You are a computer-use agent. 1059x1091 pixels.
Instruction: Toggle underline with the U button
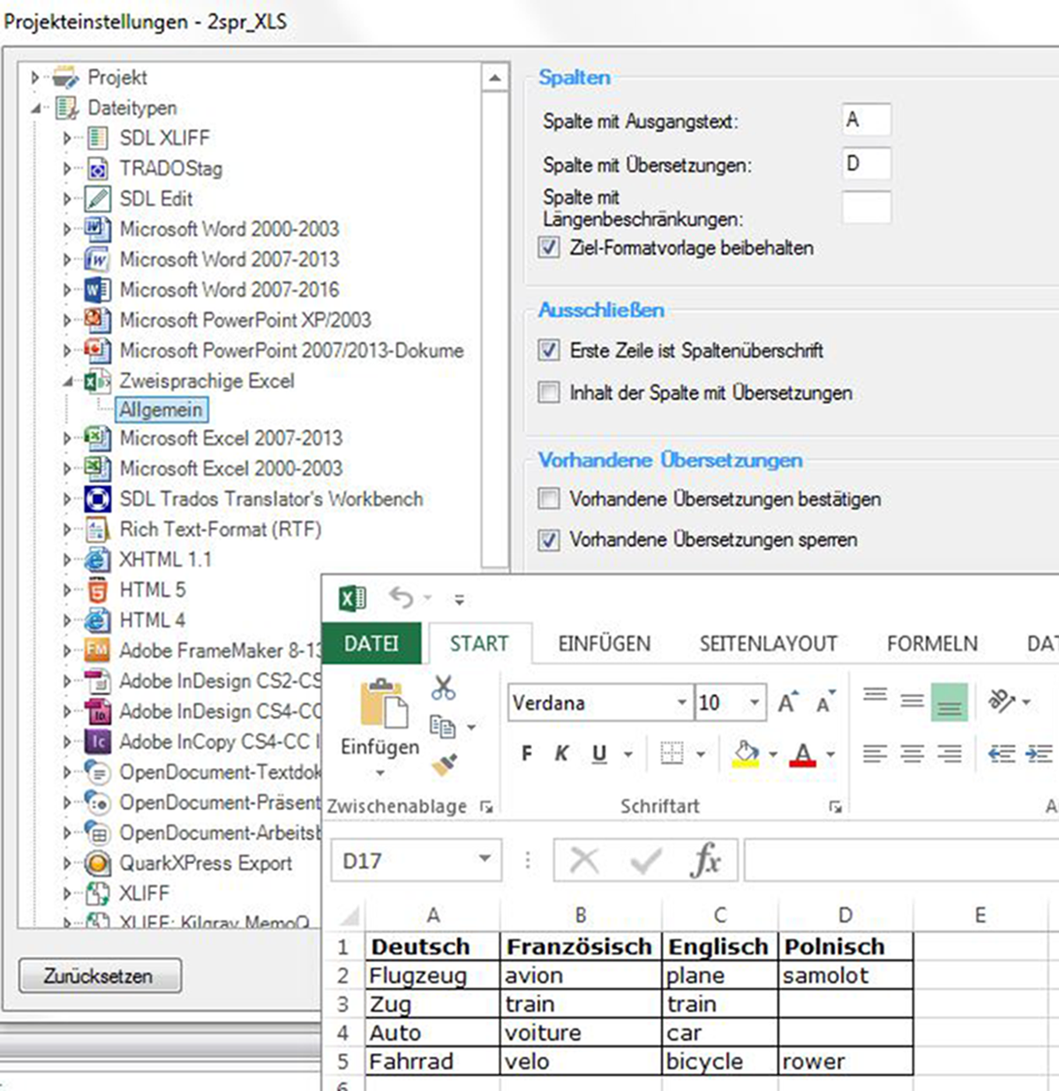pos(599,754)
